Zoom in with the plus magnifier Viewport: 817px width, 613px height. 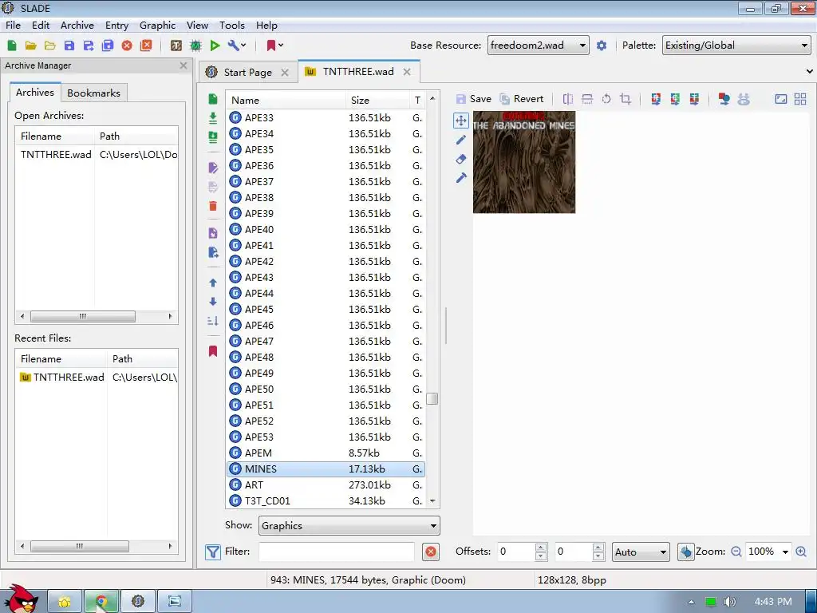[x=801, y=552]
